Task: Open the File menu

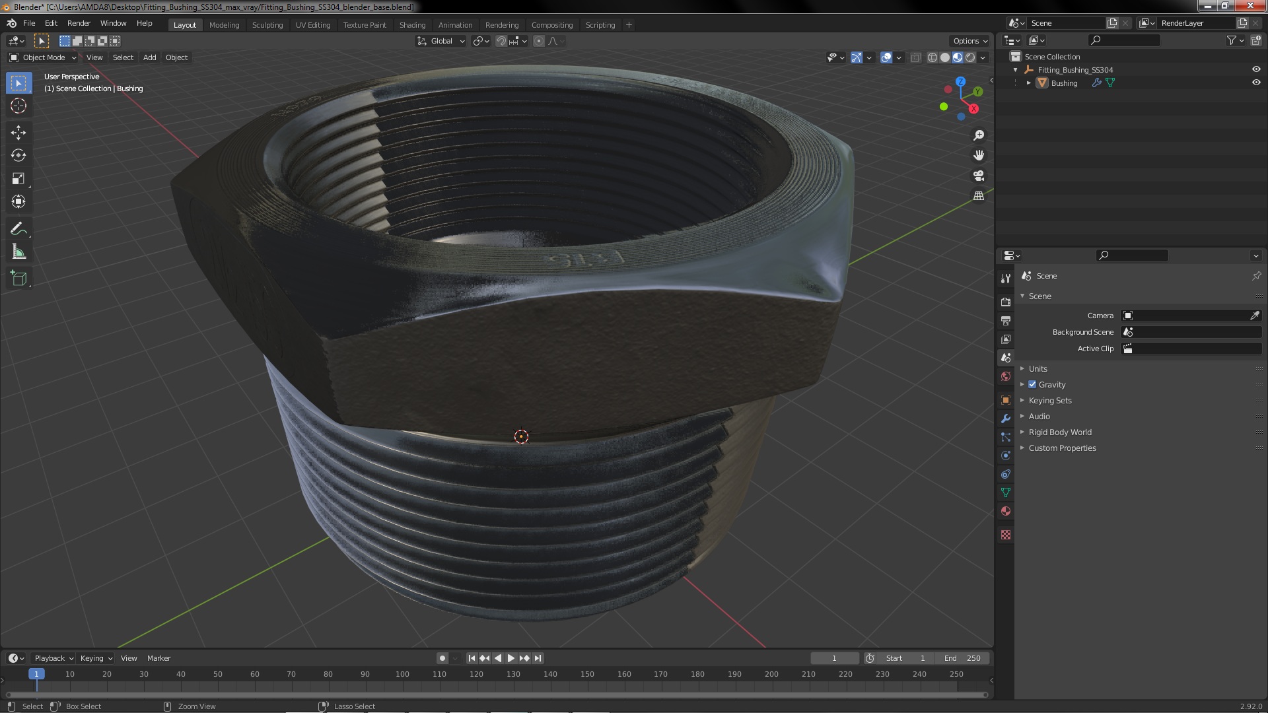Action: 29,23
